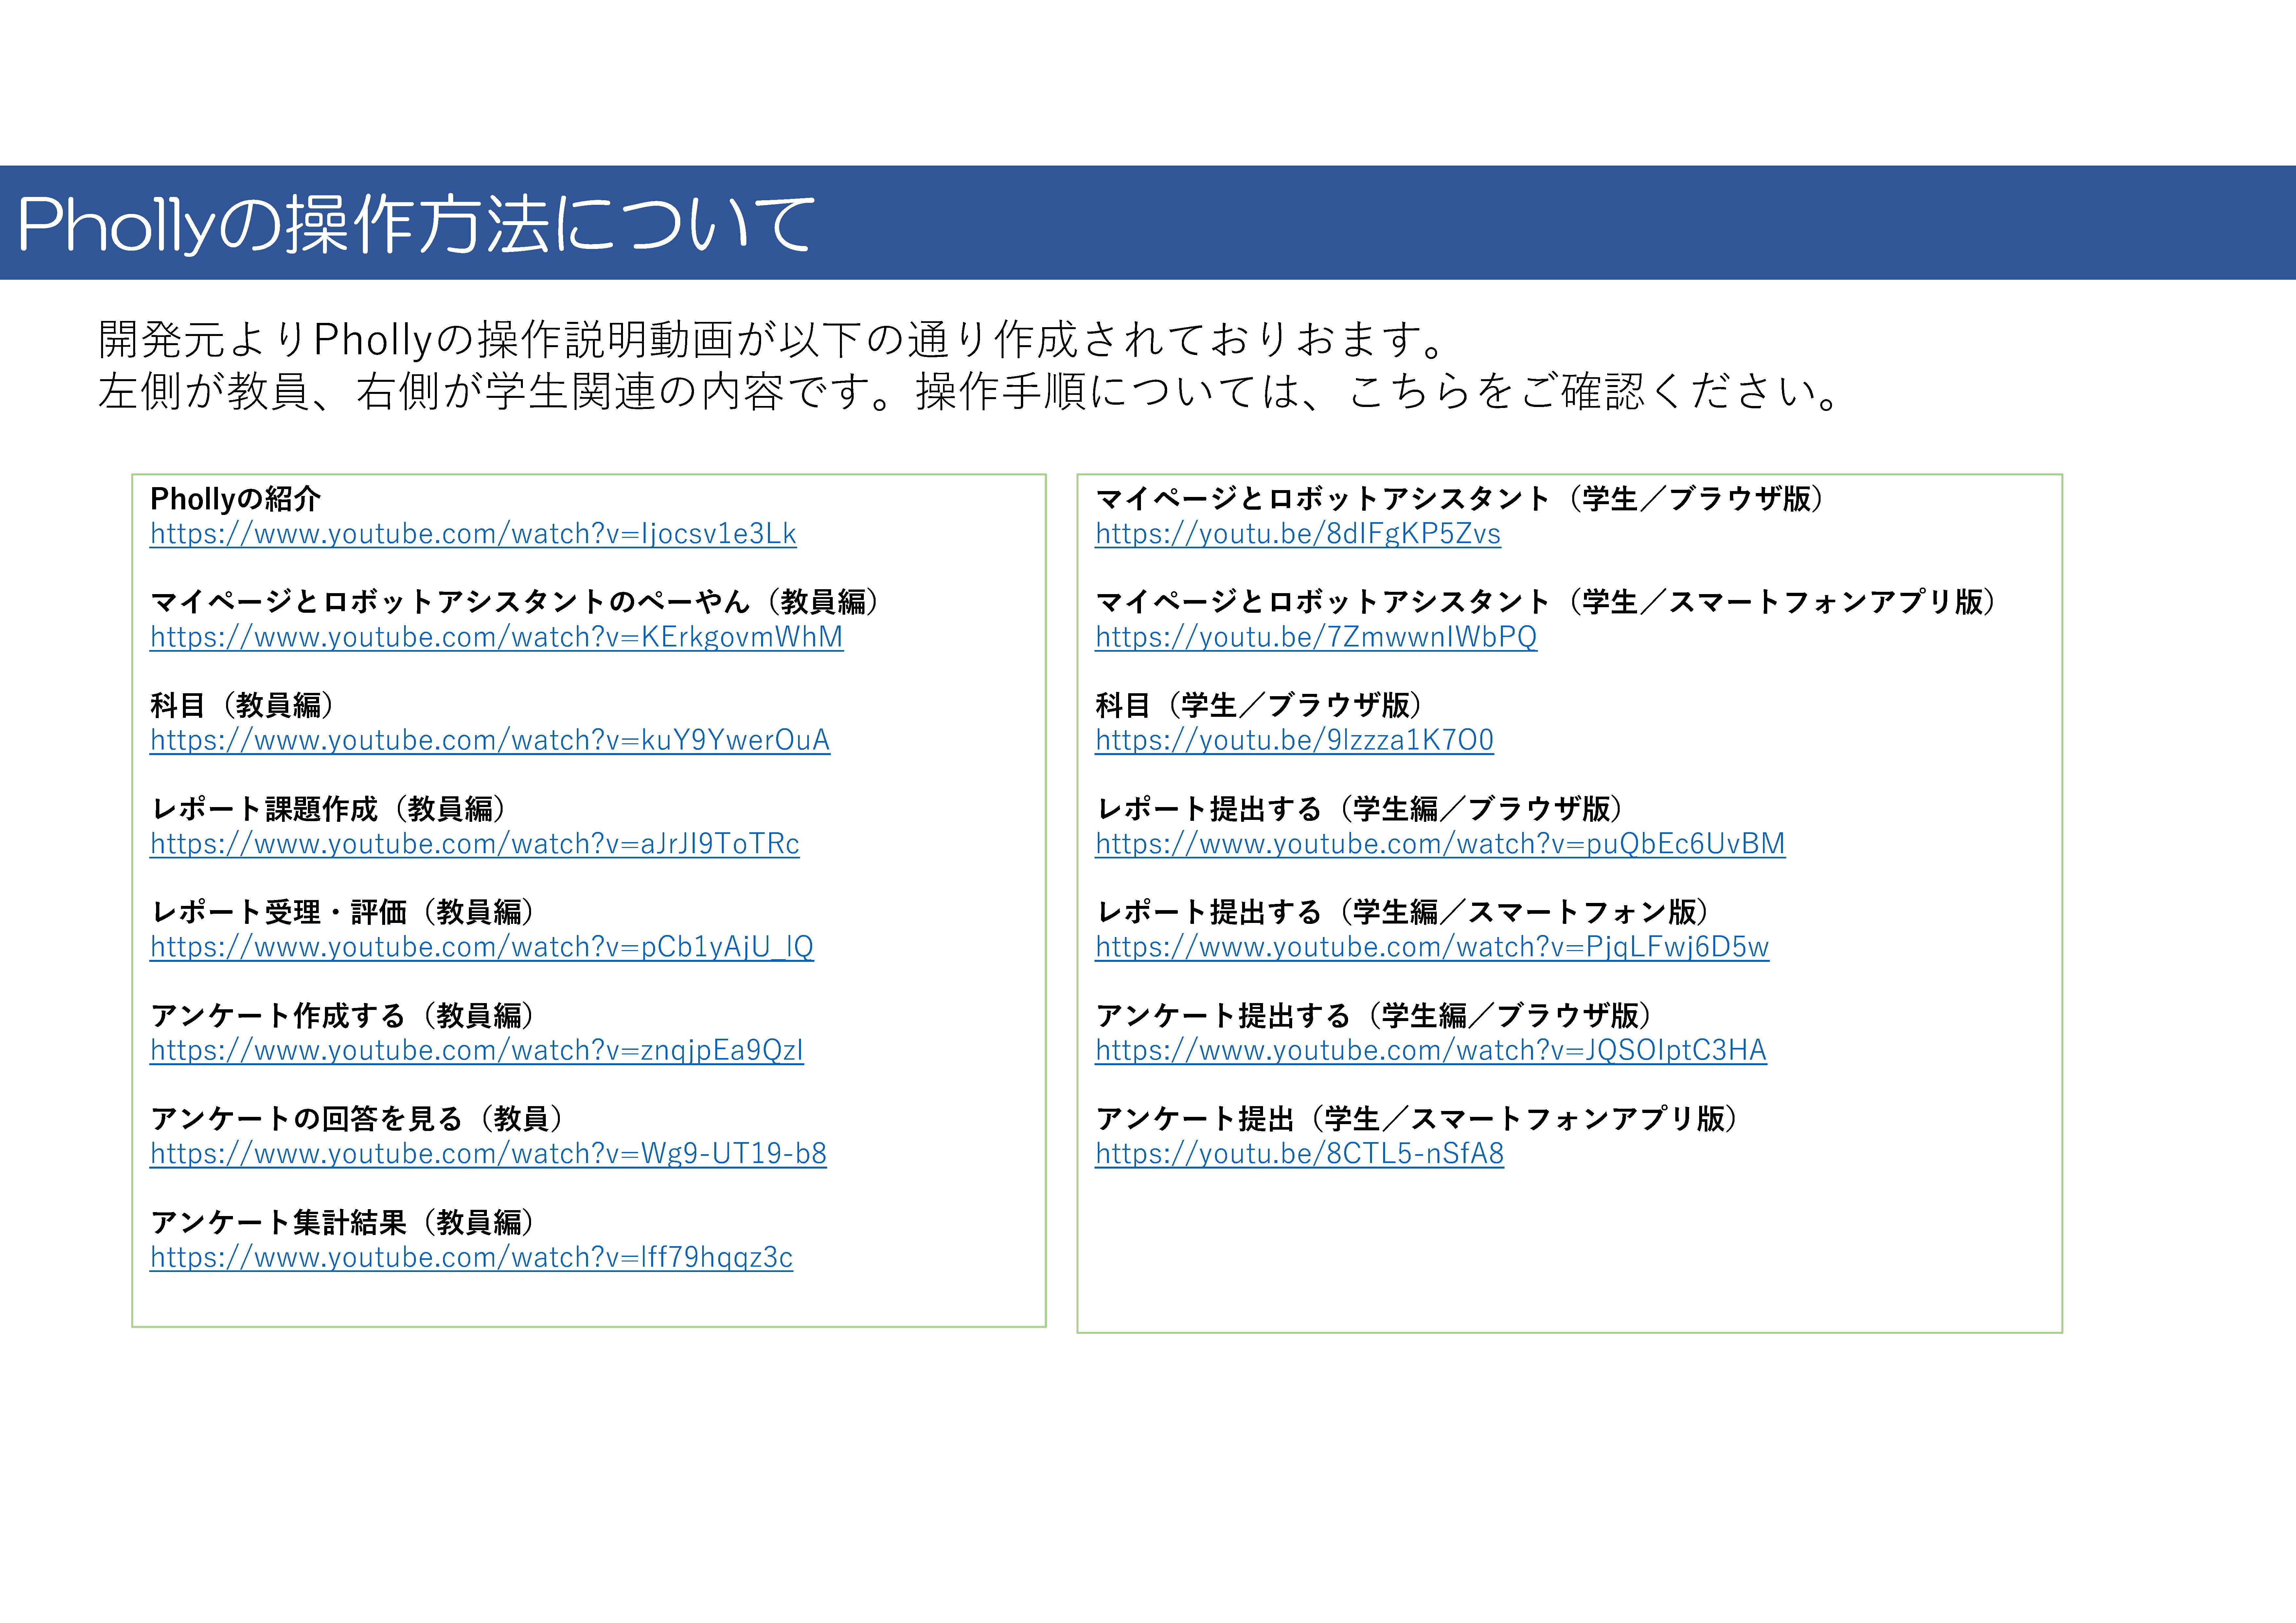Open the youtu.be/7ZmwwnIWbPQ smartphone app link
This screenshot has width=2296, height=1623.
click(x=1316, y=637)
